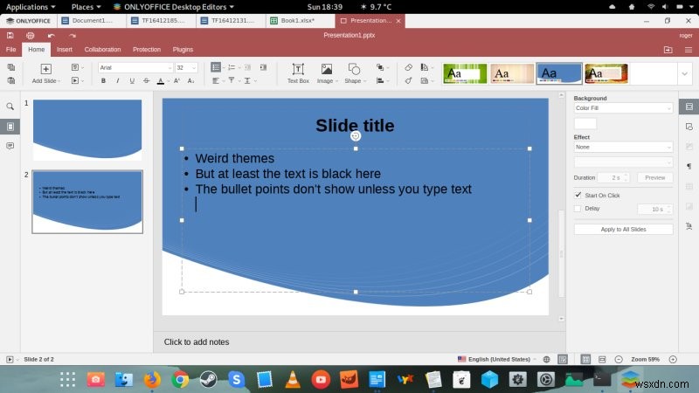This screenshot has height=393, width=699.
Task: Insert an Image
Action: coord(327,73)
